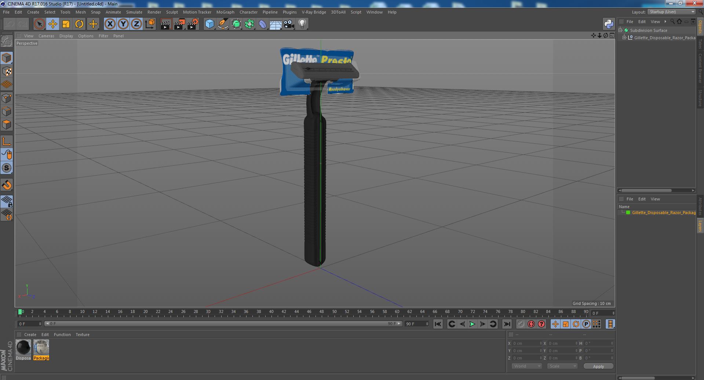Viewport: 704px width, 380px height.
Task: Open the Mesh menu
Action: point(80,12)
